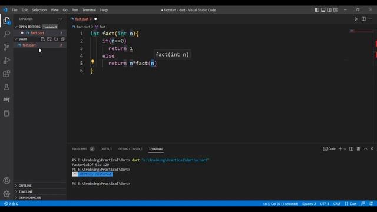Click the lightbulb quick-fix icon on line 5
This screenshot has width=377, height=212.
(92, 62)
